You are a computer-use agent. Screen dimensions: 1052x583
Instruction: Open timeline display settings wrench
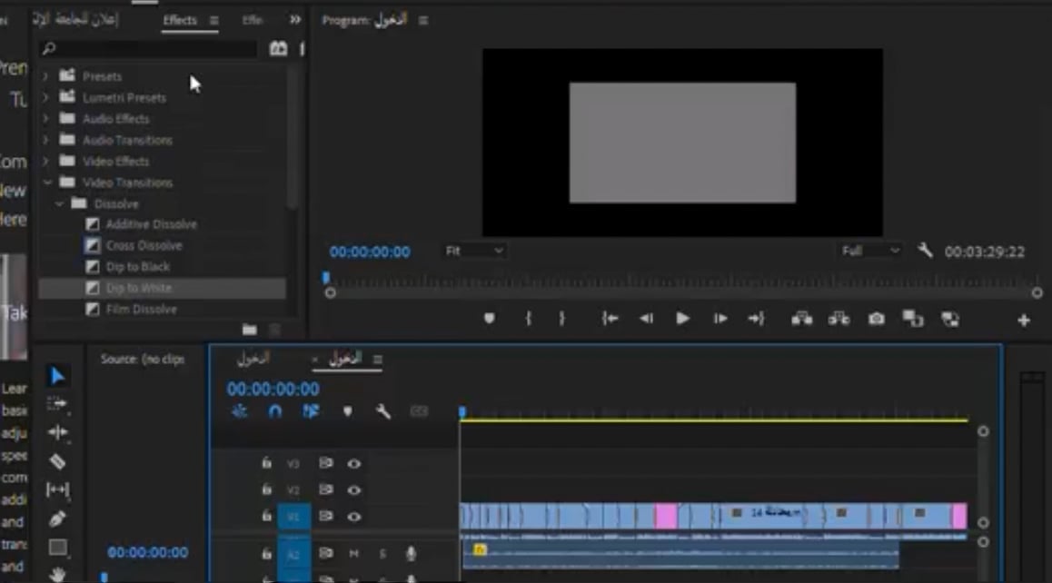click(383, 411)
